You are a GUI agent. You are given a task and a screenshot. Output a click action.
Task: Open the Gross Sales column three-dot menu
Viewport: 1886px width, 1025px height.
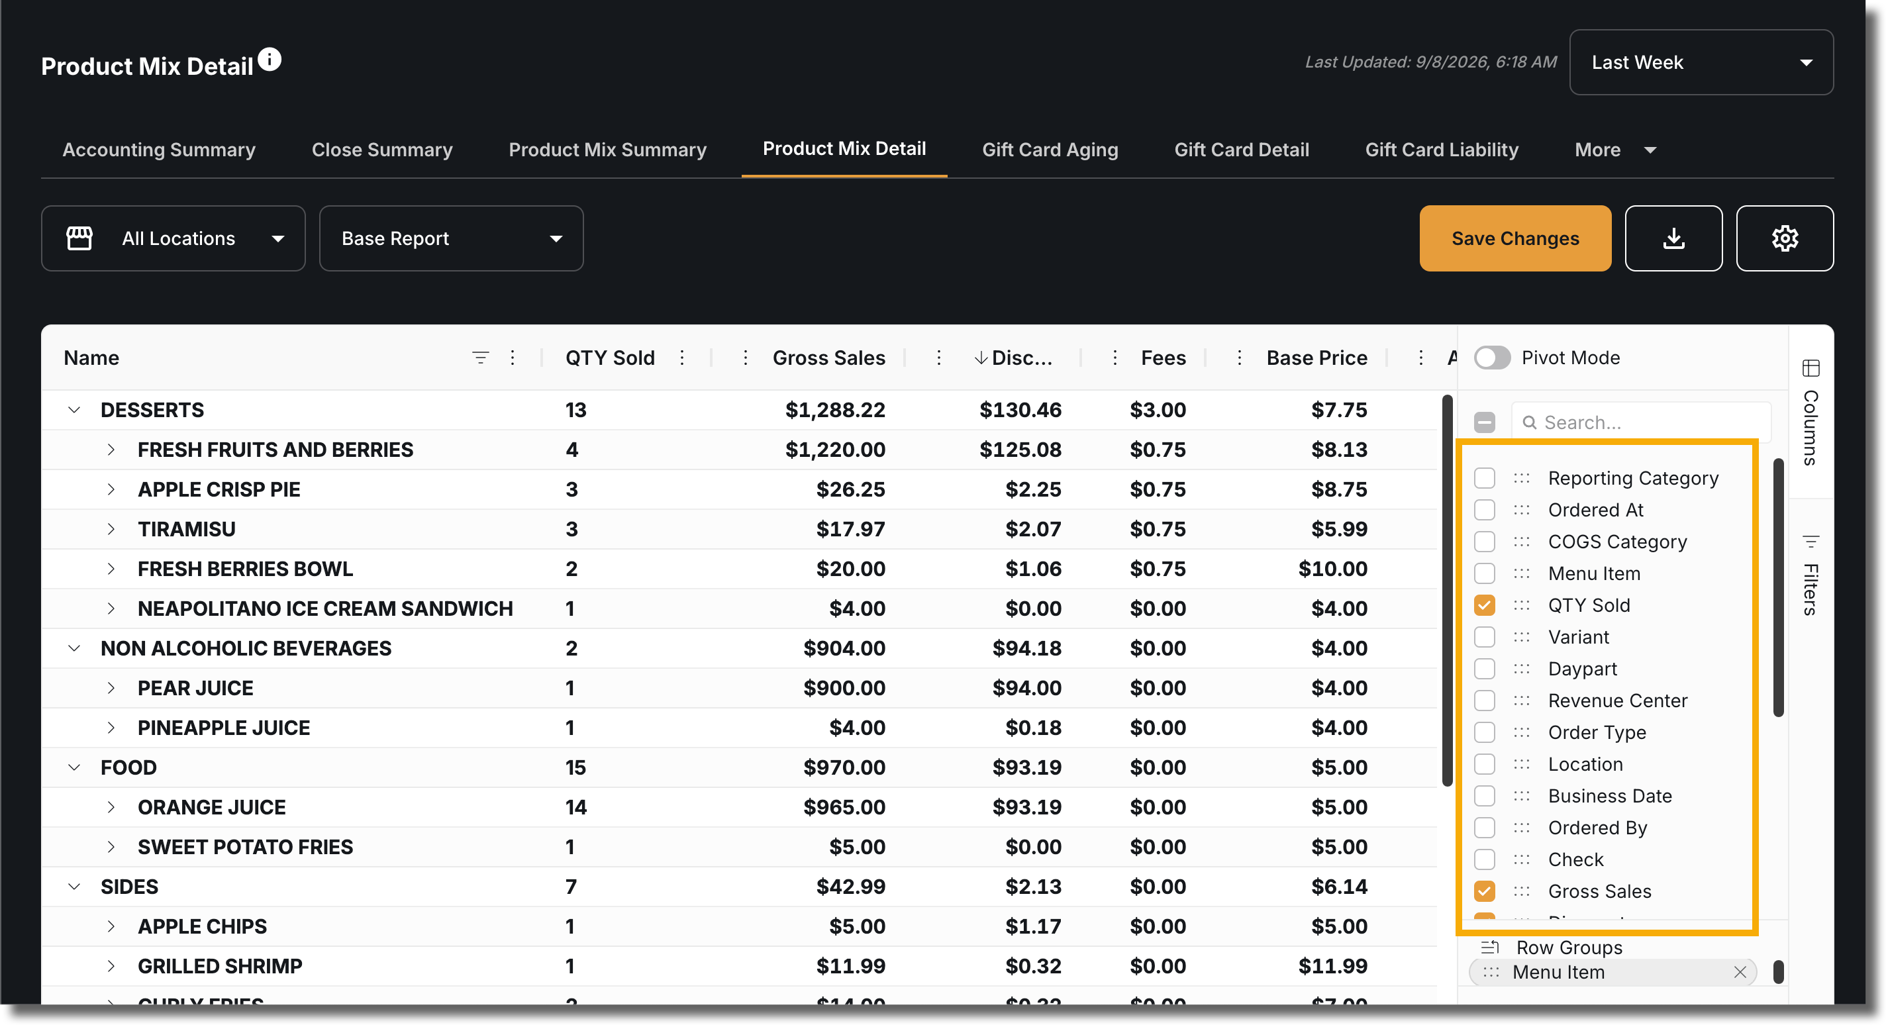point(745,358)
